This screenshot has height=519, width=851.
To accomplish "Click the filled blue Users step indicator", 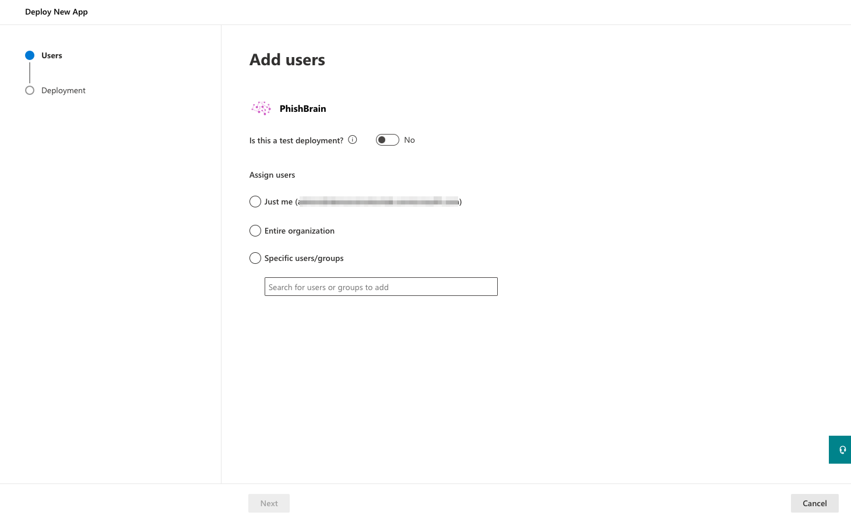I will [30, 55].
